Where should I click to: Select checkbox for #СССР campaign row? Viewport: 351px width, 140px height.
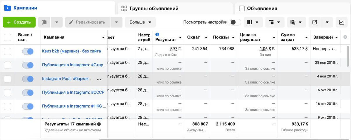pos(7,93)
